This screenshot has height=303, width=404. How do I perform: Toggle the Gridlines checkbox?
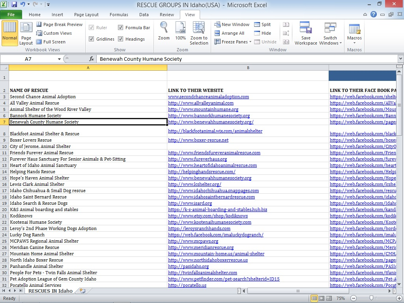coord(91,39)
